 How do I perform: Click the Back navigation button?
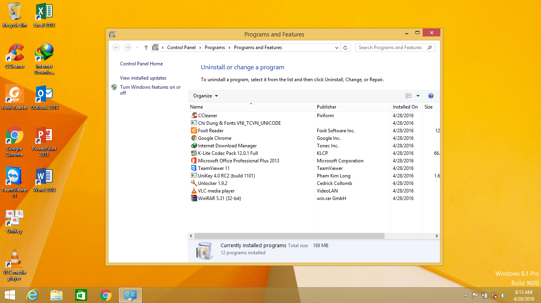coord(116,48)
